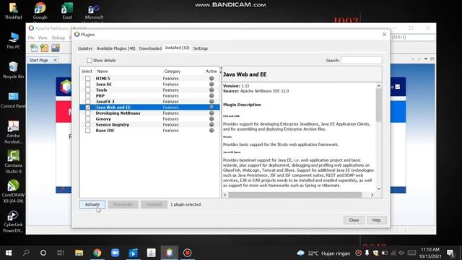Screen dimensions: 462x260
Task: Enable the Show details checkbox
Action: pyautogui.click(x=90, y=61)
